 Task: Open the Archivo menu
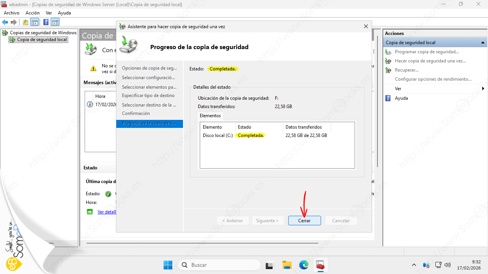coord(11,13)
